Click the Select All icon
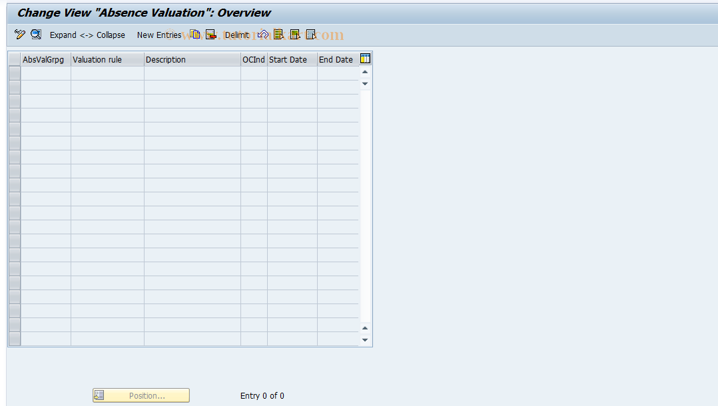Viewport: 718px width, 406px height. coord(279,35)
